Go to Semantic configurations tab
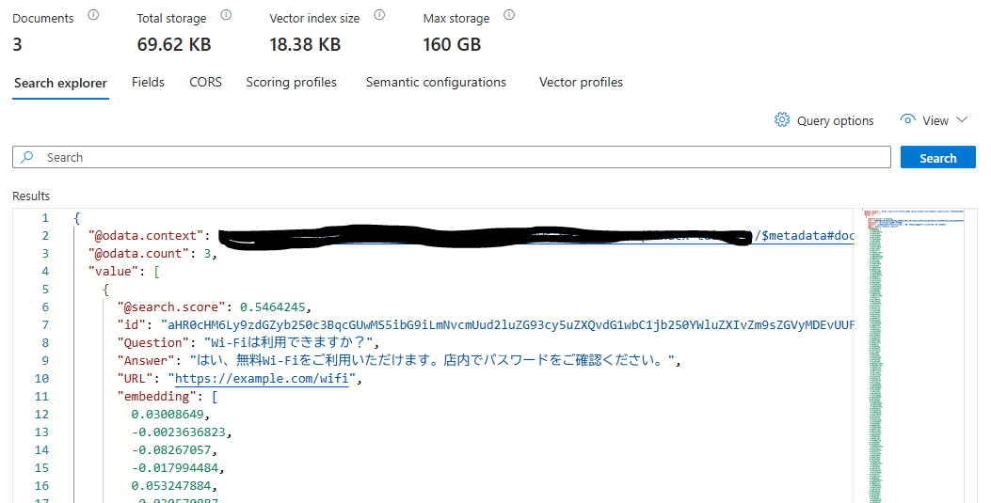 click(x=436, y=82)
